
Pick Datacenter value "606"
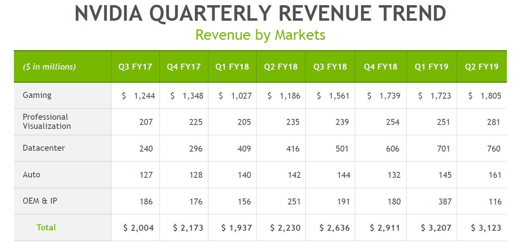(x=393, y=149)
